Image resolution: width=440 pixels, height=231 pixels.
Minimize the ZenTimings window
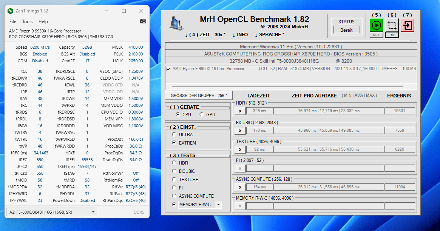pyautogui.click(x=107, y=11)
